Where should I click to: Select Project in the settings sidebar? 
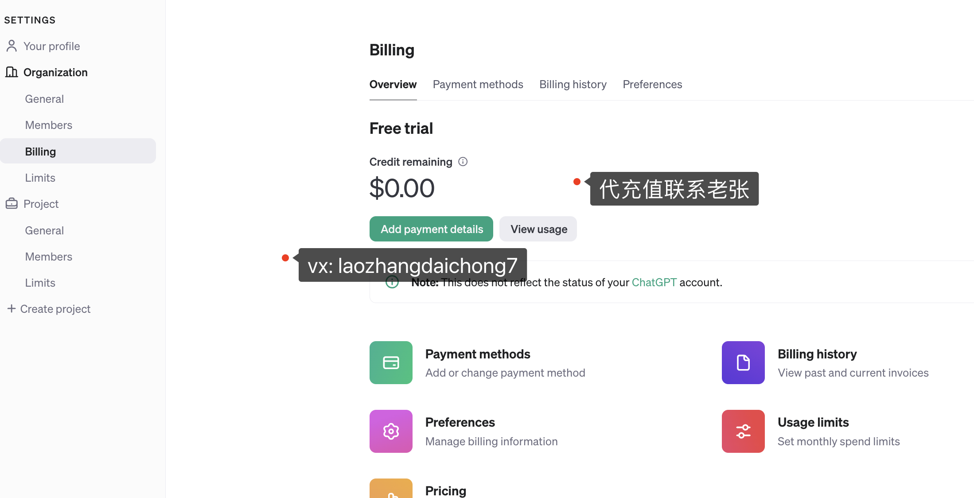(41, 204)
